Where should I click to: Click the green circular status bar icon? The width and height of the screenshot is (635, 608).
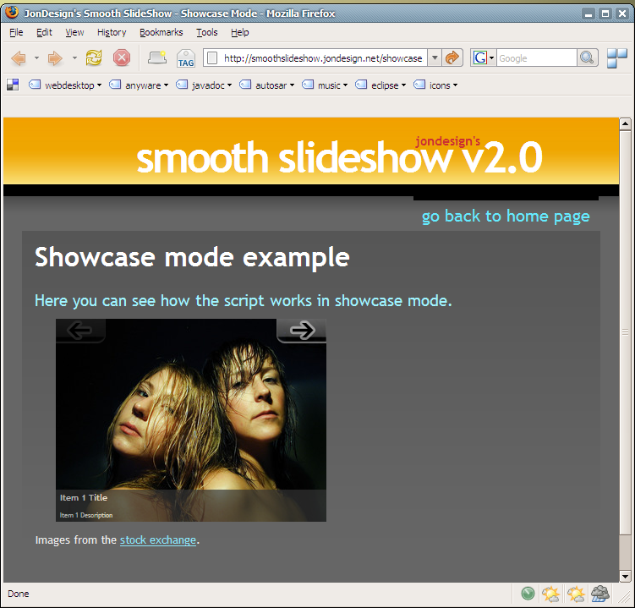(528, 594)
